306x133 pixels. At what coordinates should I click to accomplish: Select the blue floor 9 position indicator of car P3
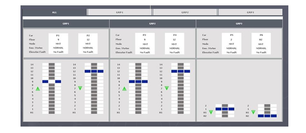tap(138, 82)
